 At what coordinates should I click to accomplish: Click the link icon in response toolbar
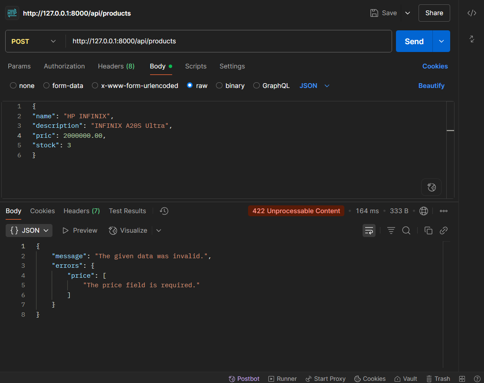tap(443, 230)
